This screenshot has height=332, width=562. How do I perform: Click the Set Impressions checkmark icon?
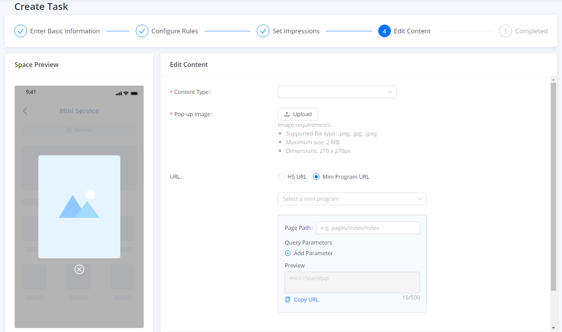click(263, 31)
